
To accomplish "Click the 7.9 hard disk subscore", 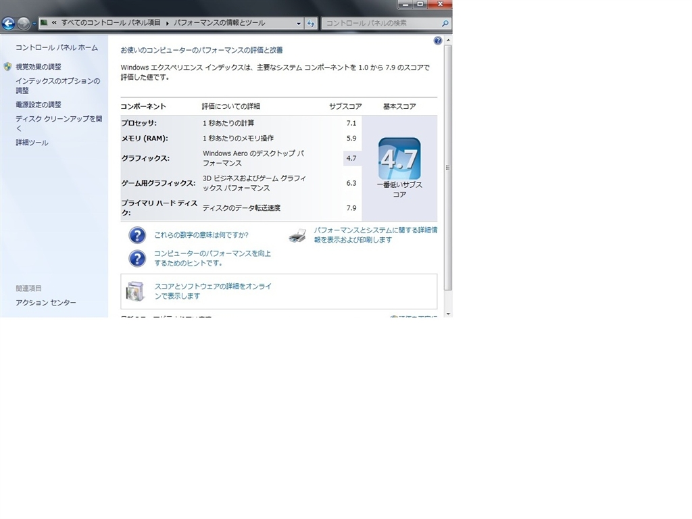I will pos(351,208).
